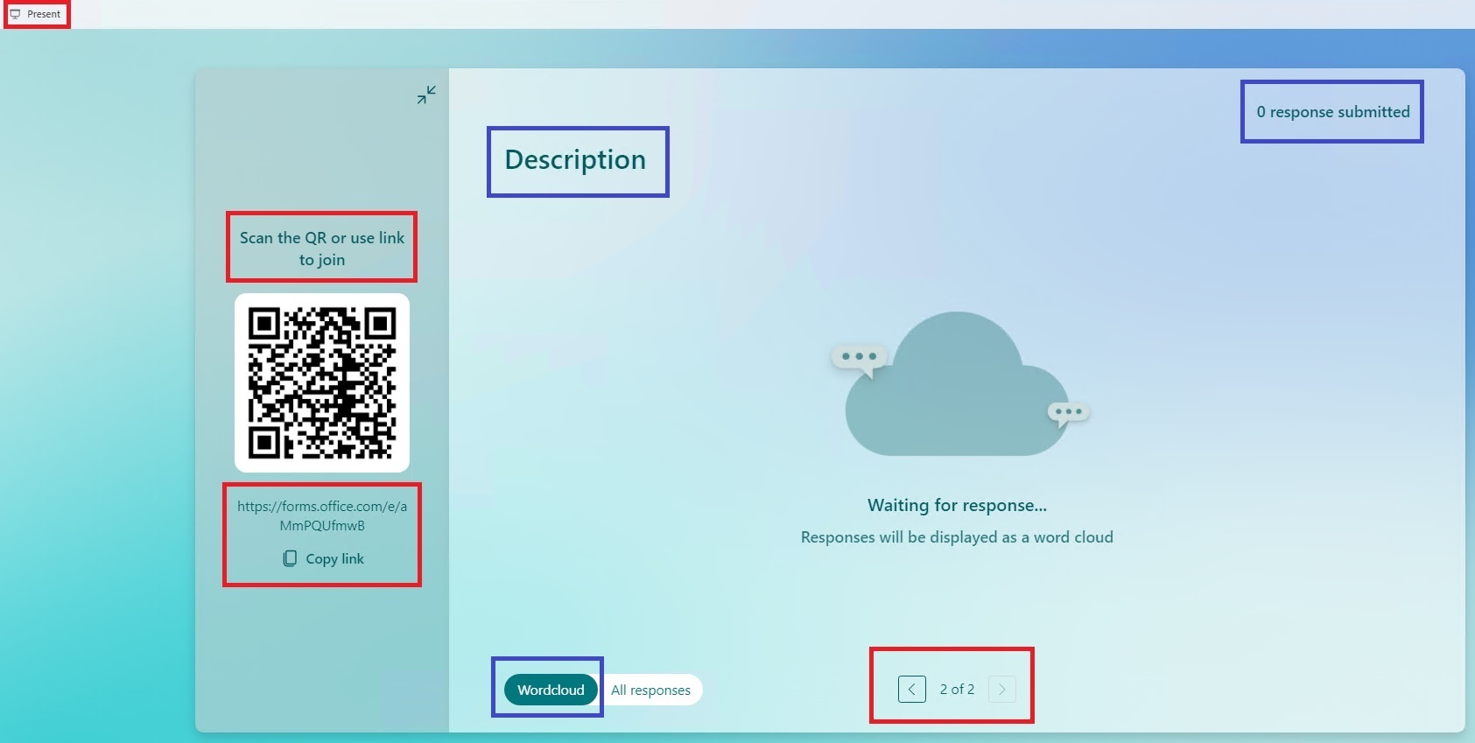Click the QR code image
The width and height of the screenshot is (1475, 743).
(322, 382)
